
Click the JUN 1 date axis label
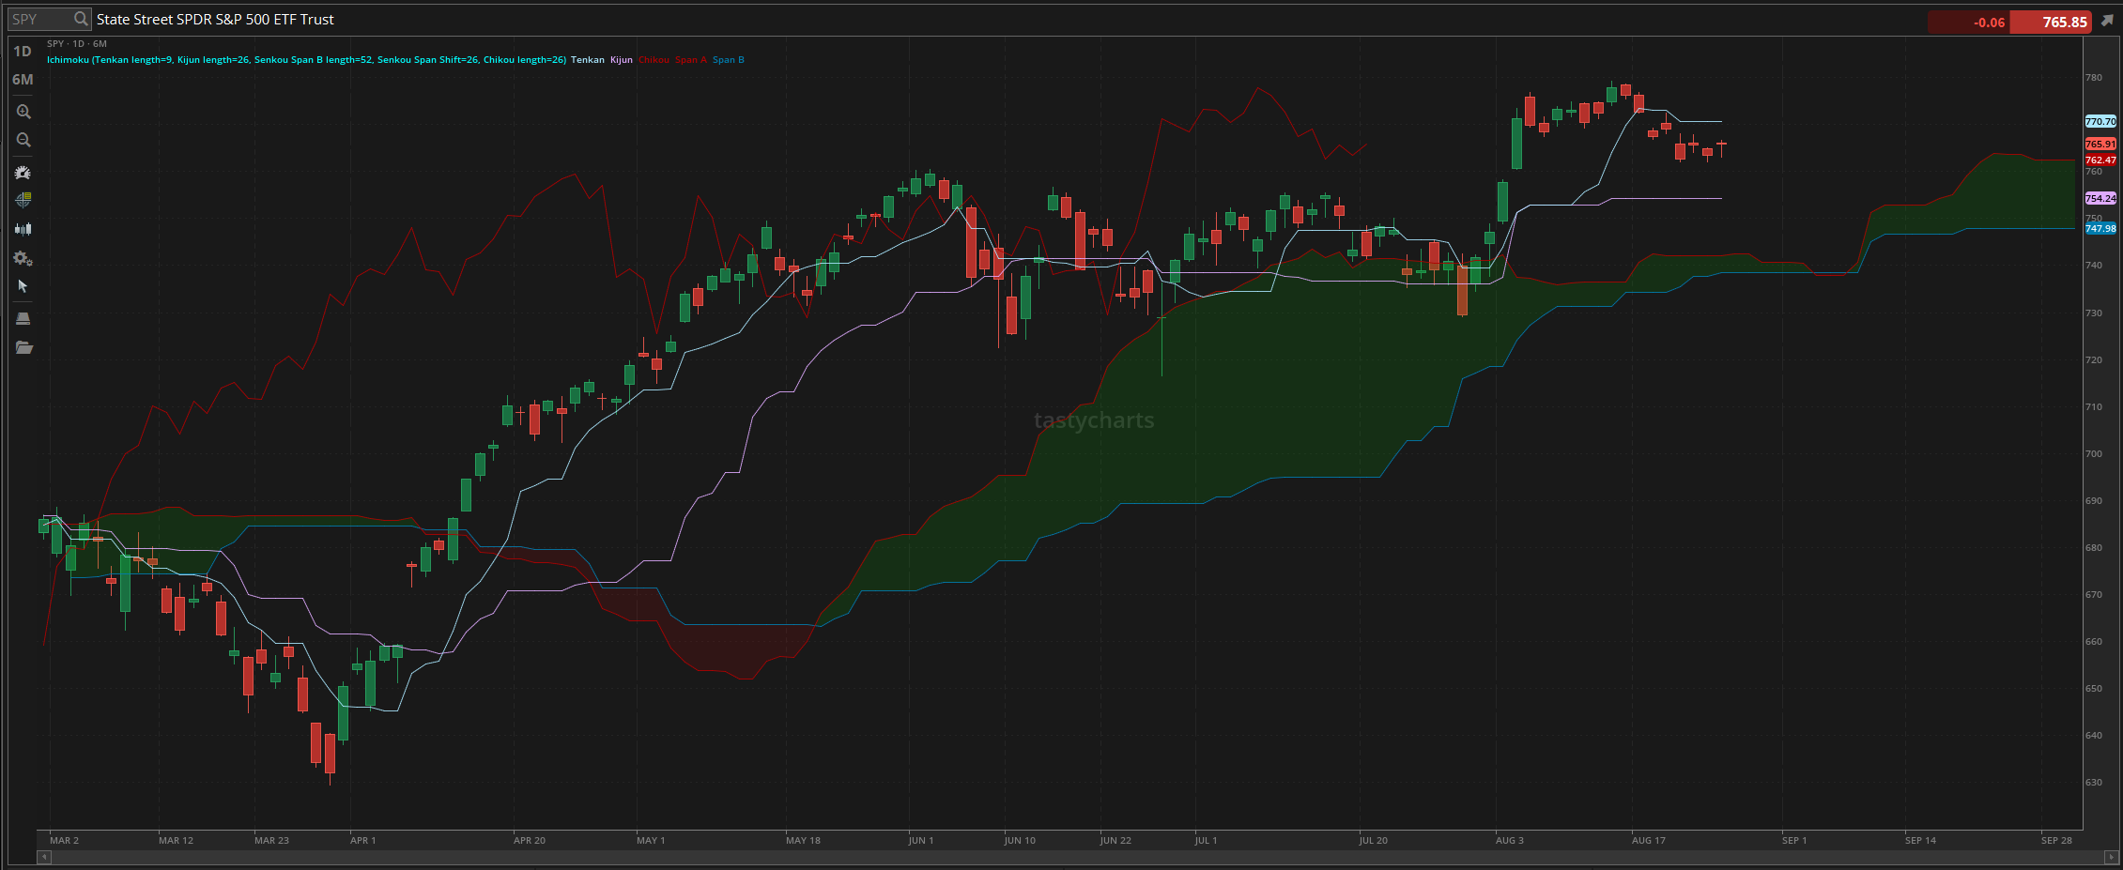pyautogui.click(x=921, y=841)
